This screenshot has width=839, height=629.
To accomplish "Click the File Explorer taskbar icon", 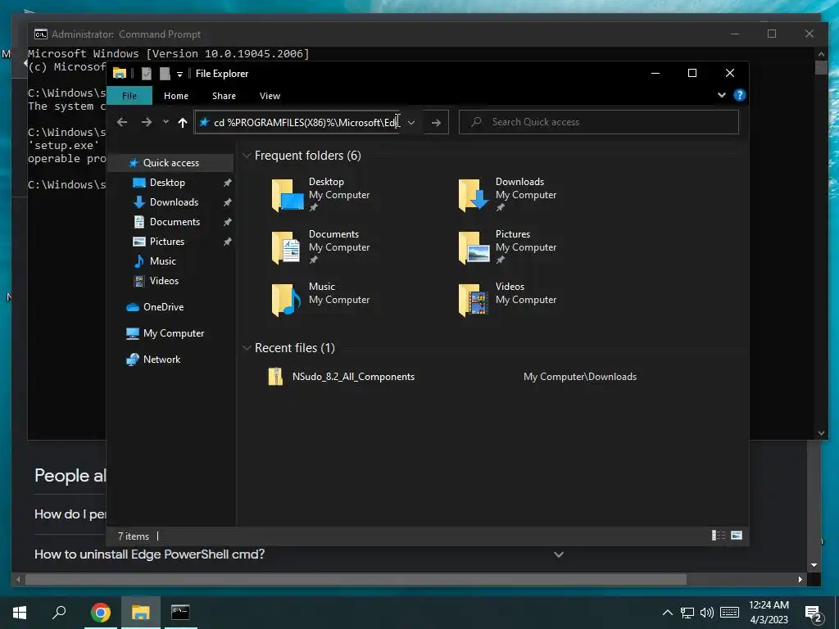I will 141,613.
